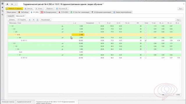Open favorites via the star icon

pos(2,7)
